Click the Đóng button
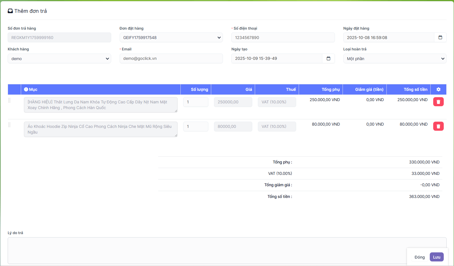The height and width of the screenshot is (266, 454). click(x=420, y=257)
